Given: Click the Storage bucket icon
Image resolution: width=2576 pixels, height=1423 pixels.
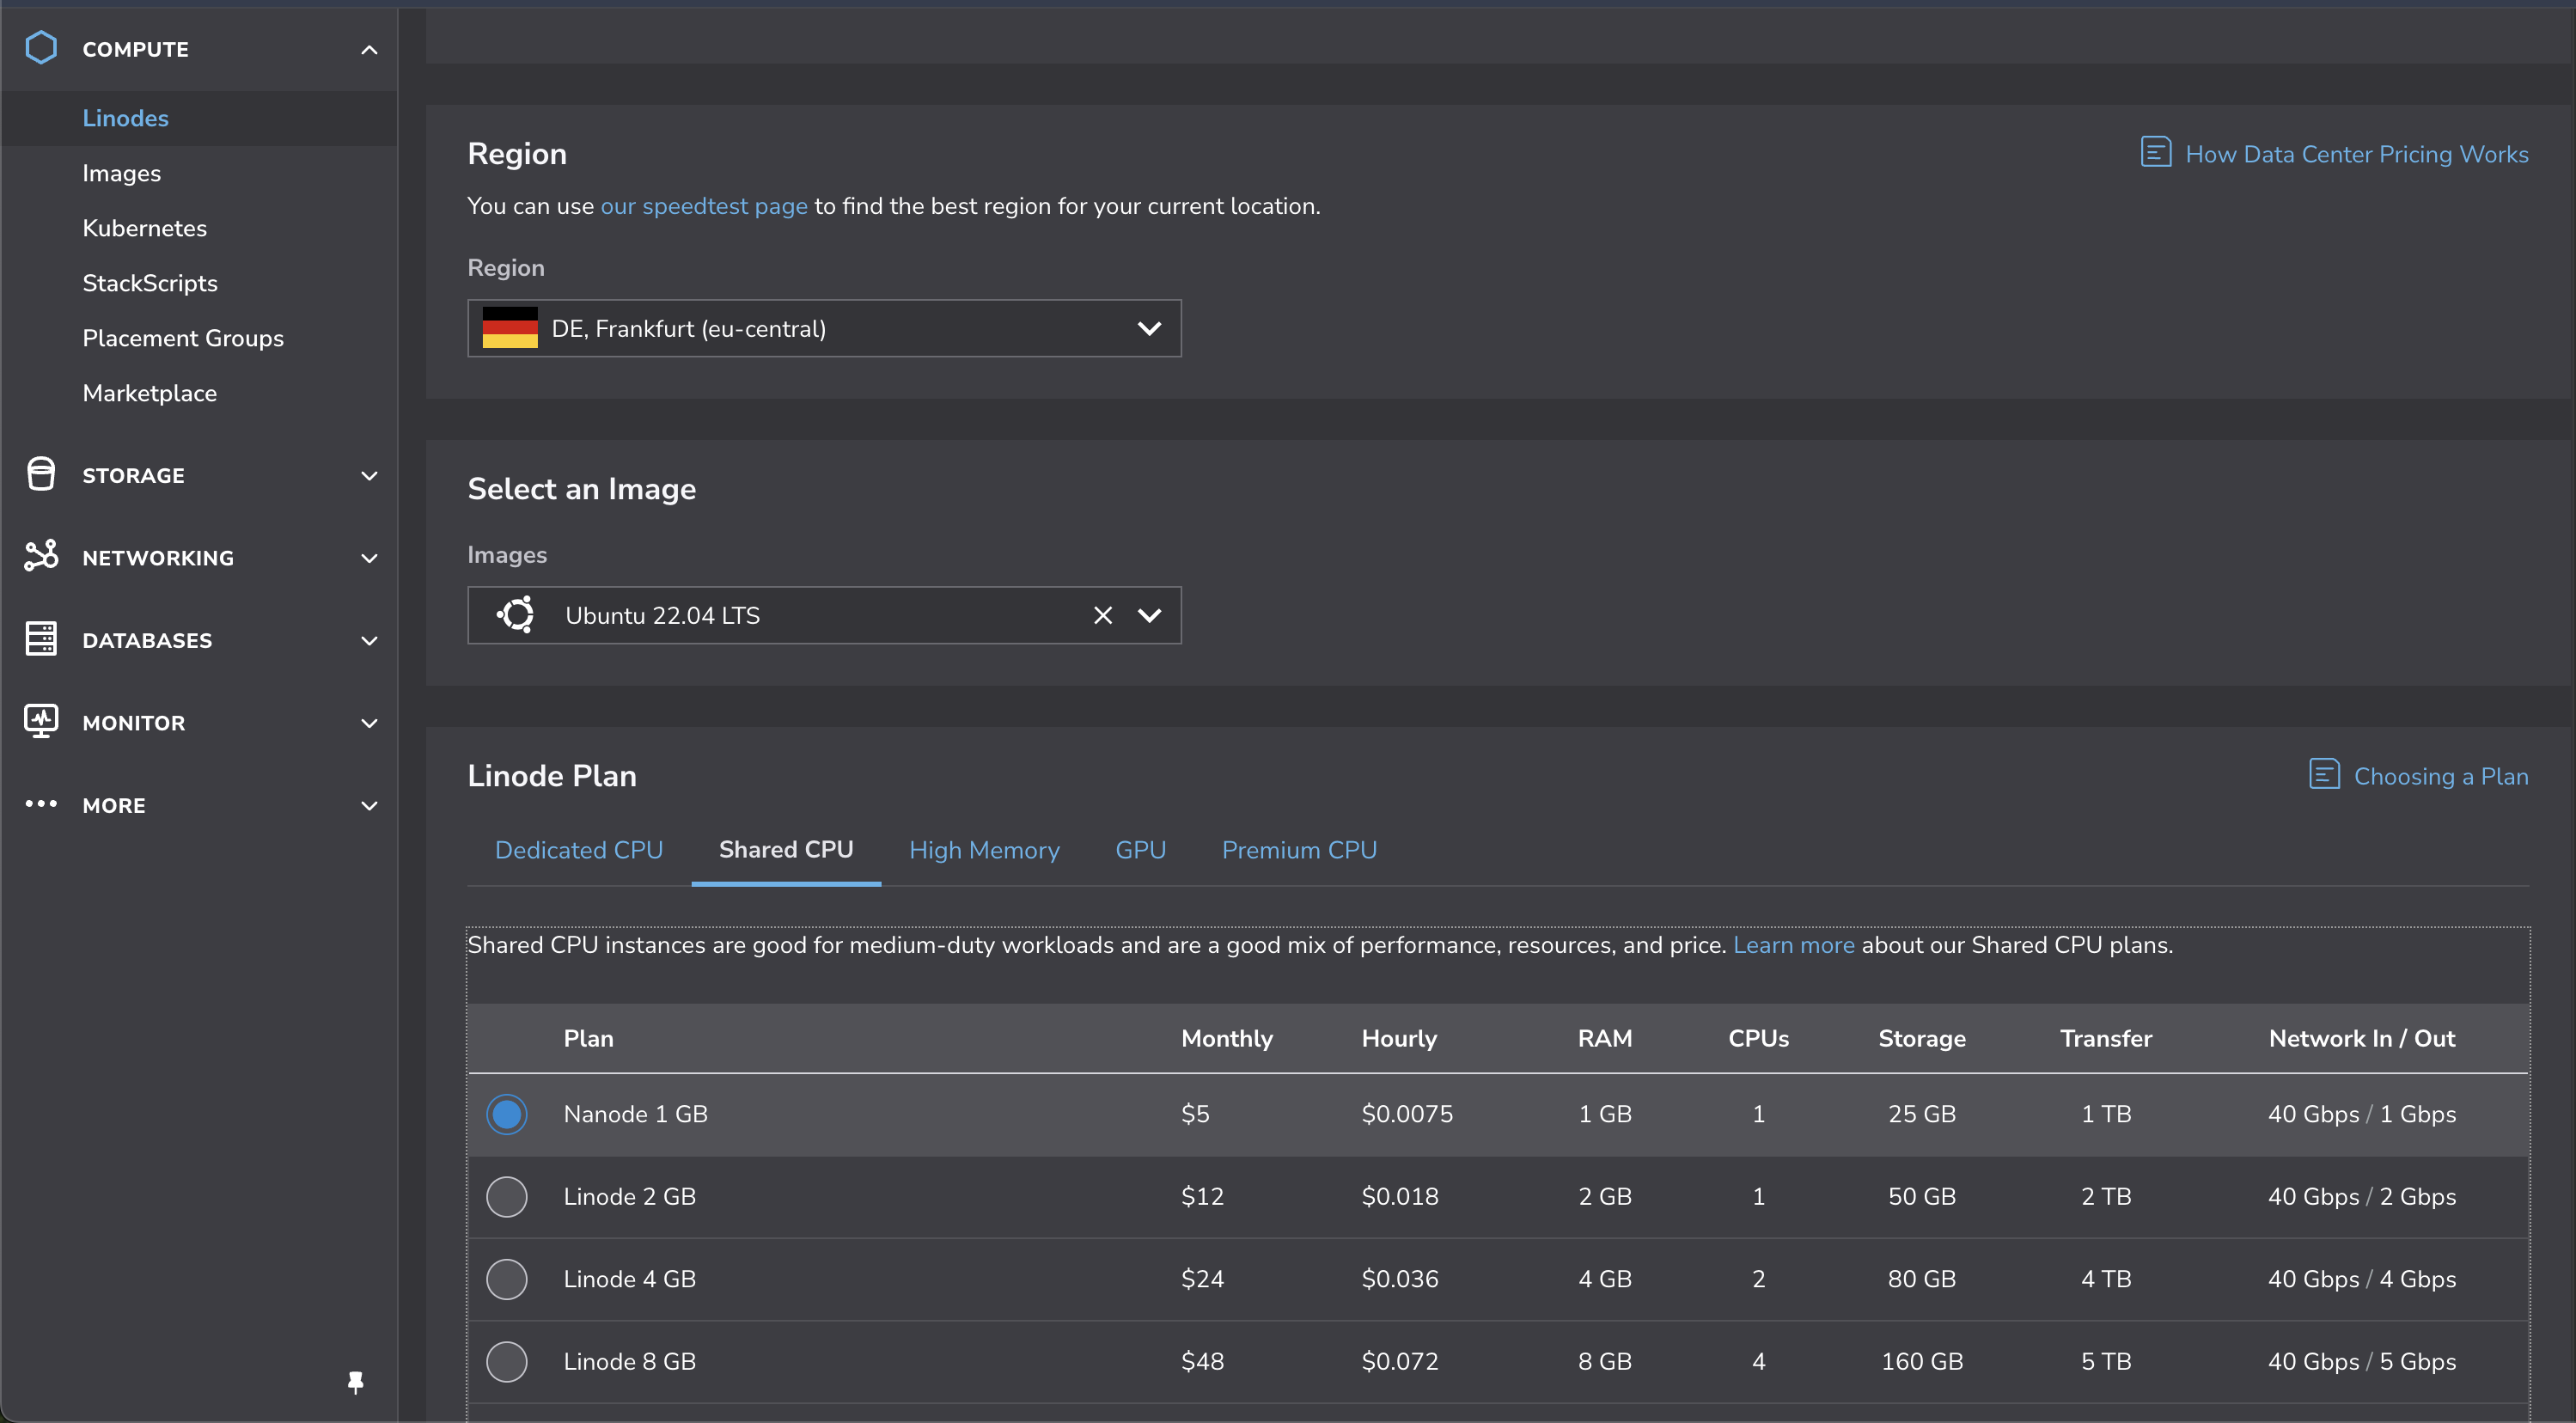Looking at the screenshot, I should 41,474.
